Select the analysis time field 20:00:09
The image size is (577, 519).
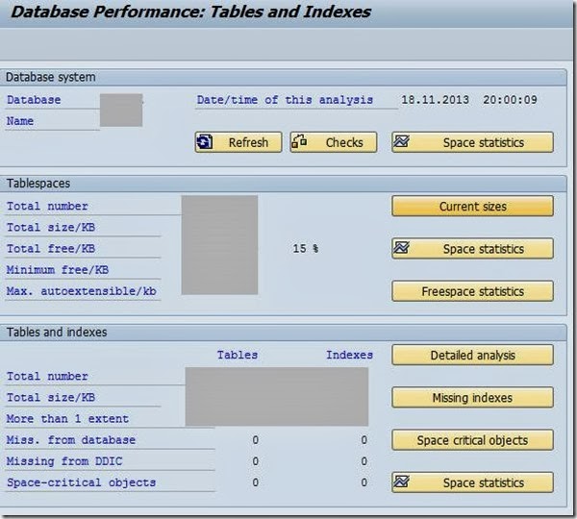511,100
